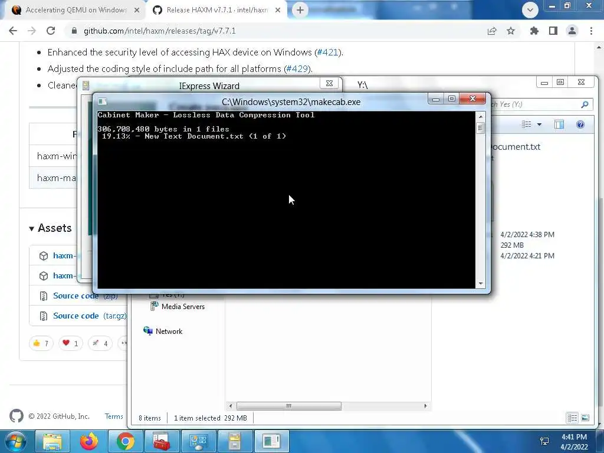Go back using Chrome's back arrow
Image resolution: width=604 pixels, height=453 pixels.
point(13,31)
